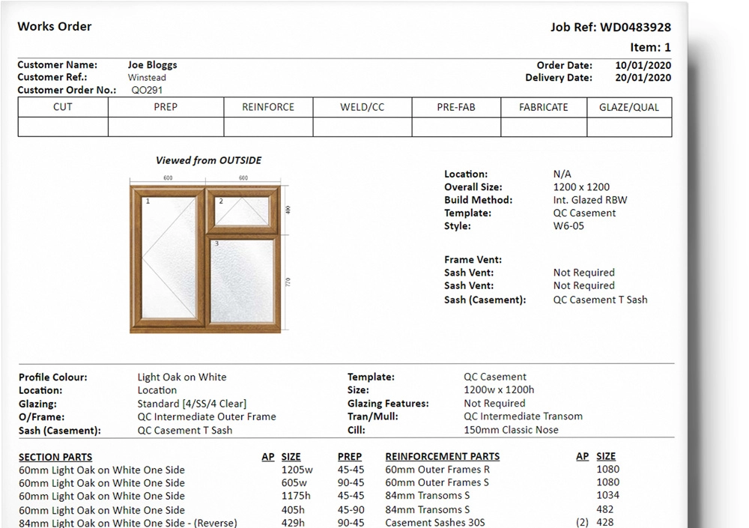Screen dimensions: 749x528
Task: Click Glazing Features Not Required value
Action: [x=494, y=403]
